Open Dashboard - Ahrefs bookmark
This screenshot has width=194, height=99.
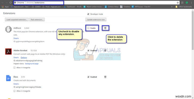(x=73, y=7)
